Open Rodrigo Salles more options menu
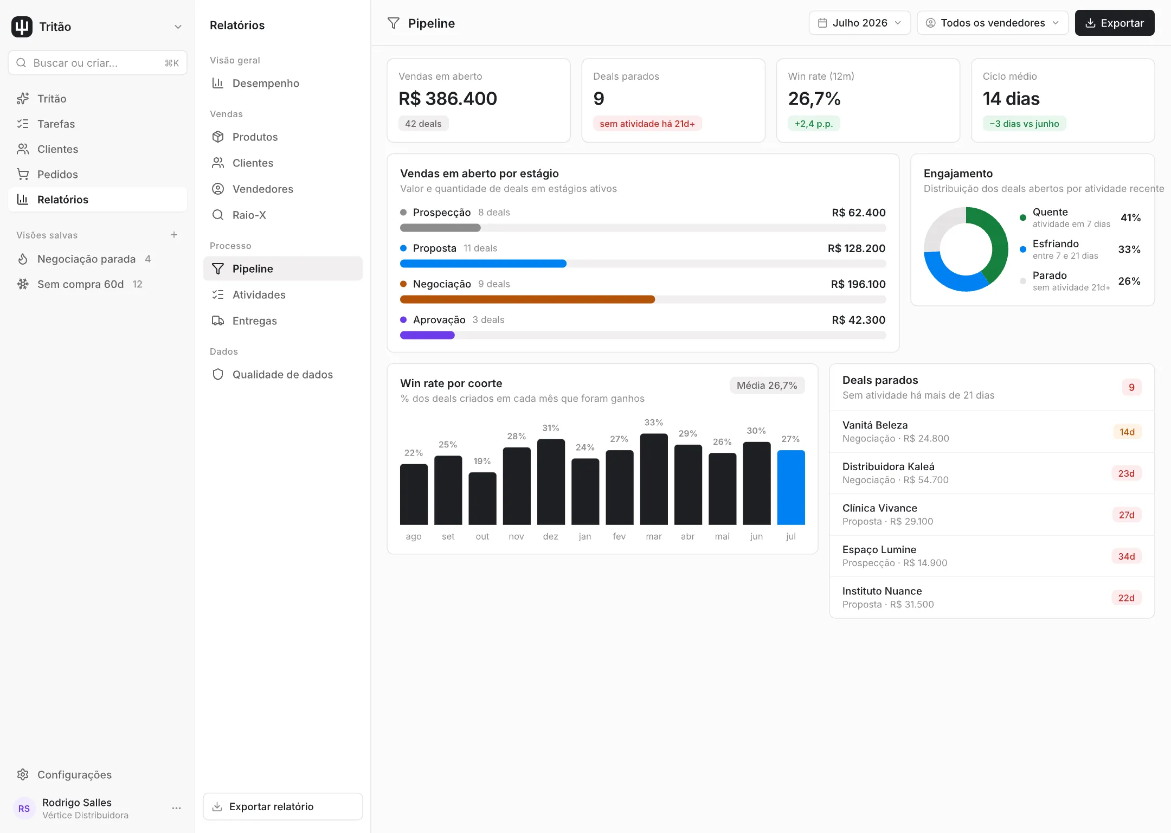 tap(176, 808)
